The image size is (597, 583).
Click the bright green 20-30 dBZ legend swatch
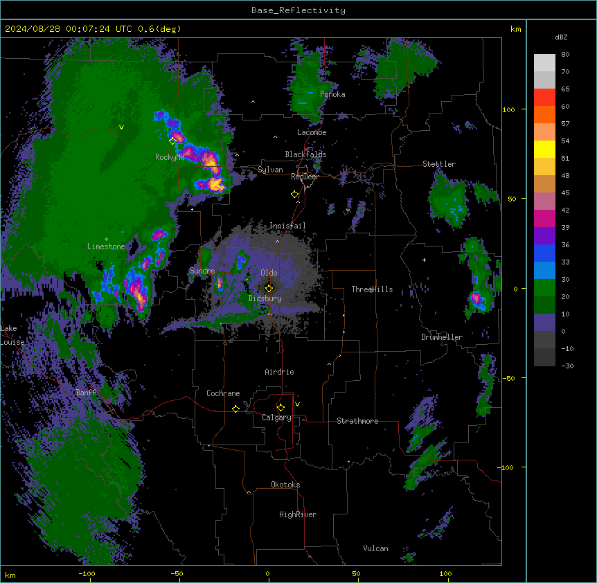pyautogui.click(x=544, y=288)
